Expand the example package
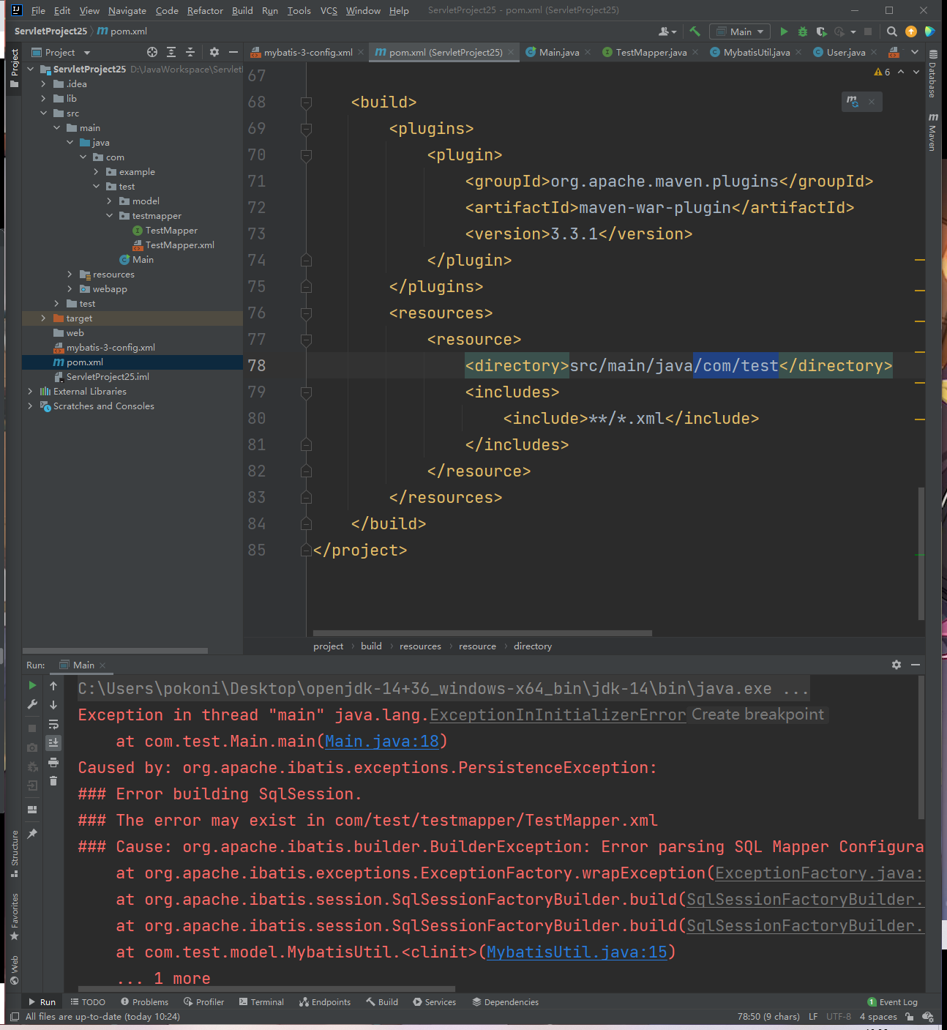947x1030 pixels. point(96,172)
